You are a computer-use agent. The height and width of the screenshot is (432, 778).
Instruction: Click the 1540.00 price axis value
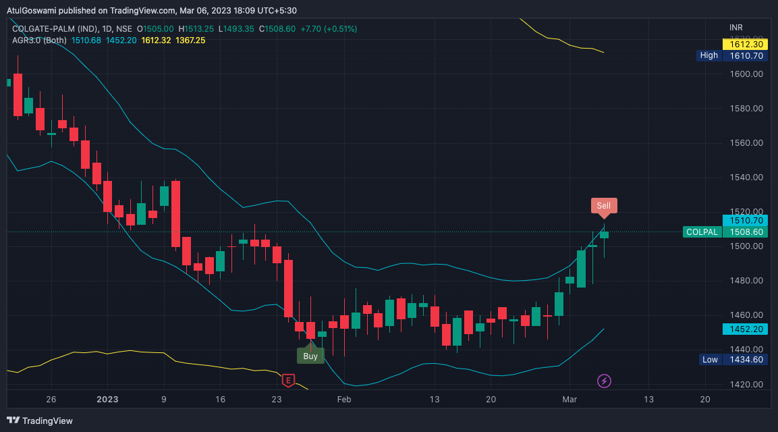pyautogui.click(x=746, y=178)
